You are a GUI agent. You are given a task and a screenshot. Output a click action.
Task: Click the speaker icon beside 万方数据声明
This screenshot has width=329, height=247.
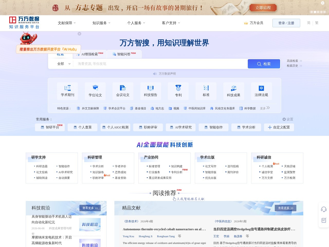tap(155, 74)
